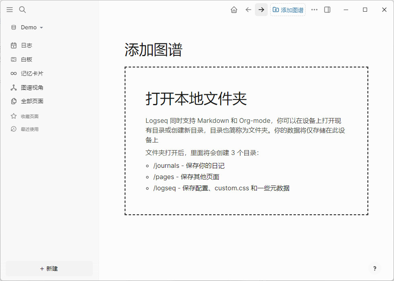394x281 pixels.
Task: Toggle the right sidebar panel icon
Action: click(327, 10)
